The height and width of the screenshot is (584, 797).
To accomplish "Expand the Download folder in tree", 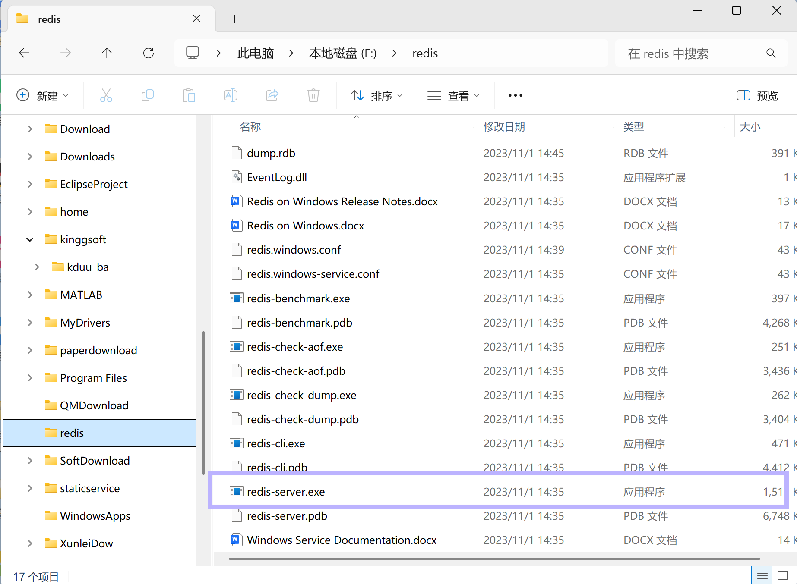I will tap(30, 129).
